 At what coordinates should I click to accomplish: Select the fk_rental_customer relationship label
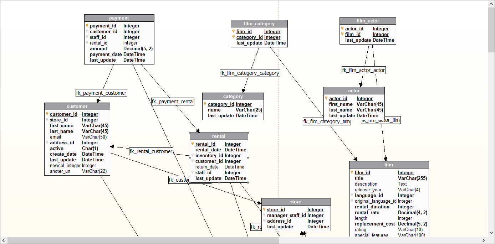[151, 151]
